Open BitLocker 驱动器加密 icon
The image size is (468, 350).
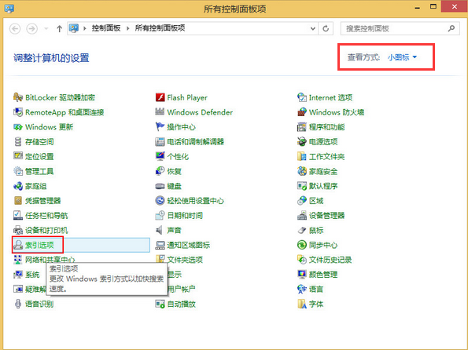[x=18, y=97]
